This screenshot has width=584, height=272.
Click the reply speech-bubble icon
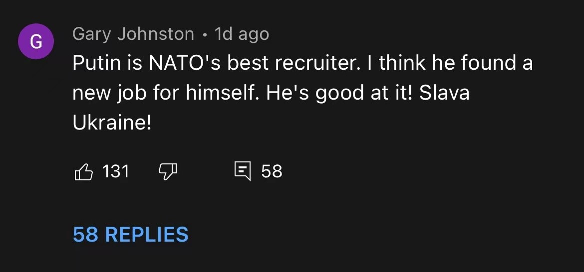(243, 171)
